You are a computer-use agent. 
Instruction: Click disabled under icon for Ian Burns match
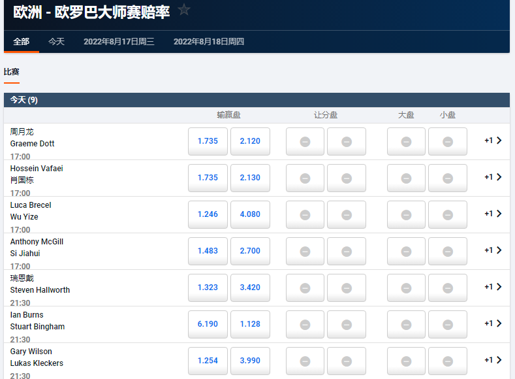click(447, 325)
